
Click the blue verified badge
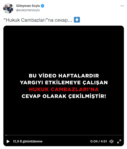43,6
